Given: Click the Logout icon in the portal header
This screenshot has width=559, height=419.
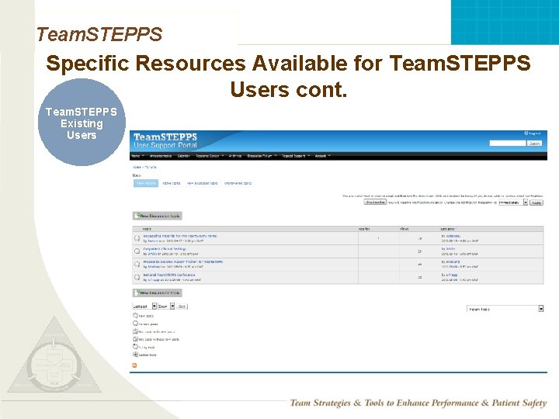Looking at the screenshot, I should tap(526, 133).
